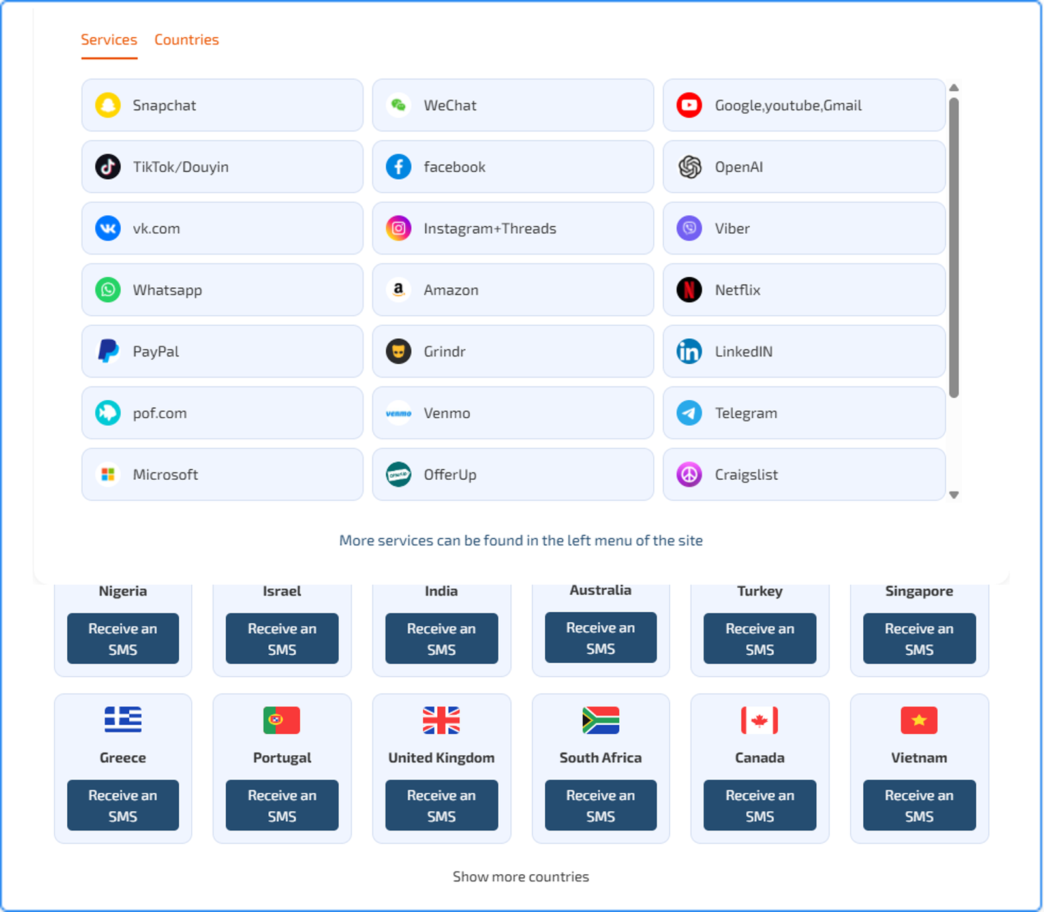Expand list with Show more countries
This screenshot has height=912, width=1044.
pos(521,877)
